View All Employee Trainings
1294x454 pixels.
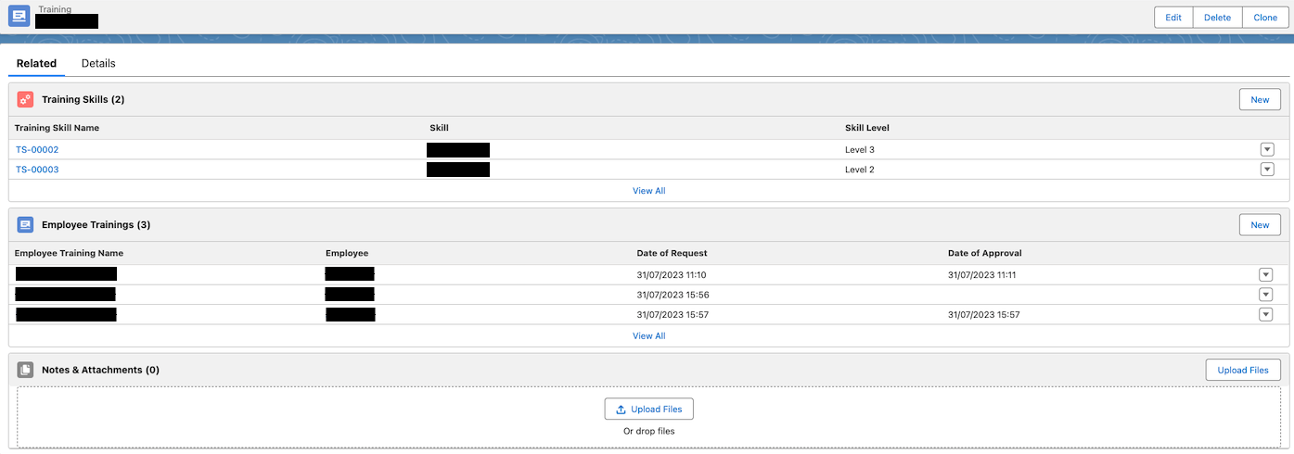648,335
